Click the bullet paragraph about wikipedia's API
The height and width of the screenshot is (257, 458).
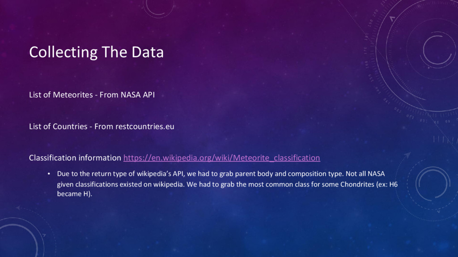tap(227, 183)
